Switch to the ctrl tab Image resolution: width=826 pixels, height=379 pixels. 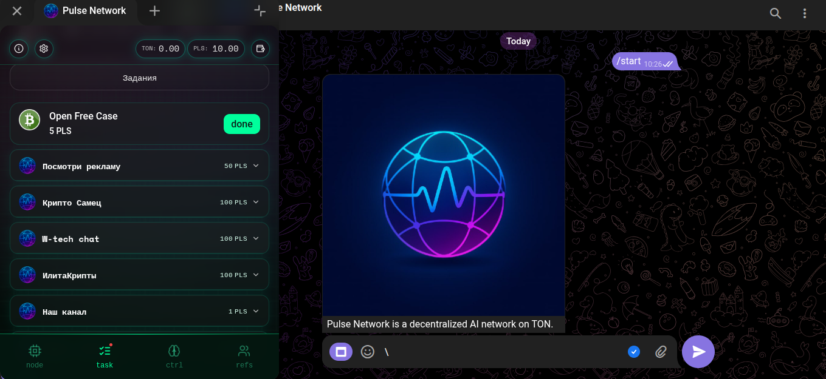(x=174, y=356)
